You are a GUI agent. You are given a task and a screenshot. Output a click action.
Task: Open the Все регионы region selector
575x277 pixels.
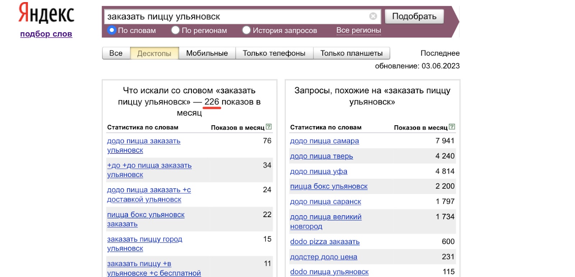[x=359, y=30]
